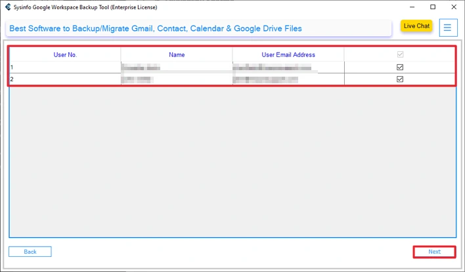Uncheck the checkbox for user 2

point(400,79)
